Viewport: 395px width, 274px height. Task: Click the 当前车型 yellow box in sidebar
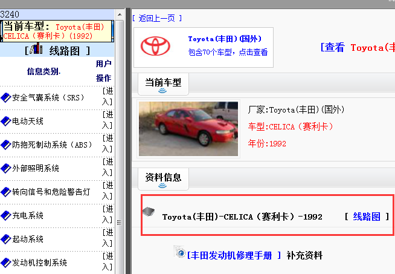(57, 31)
